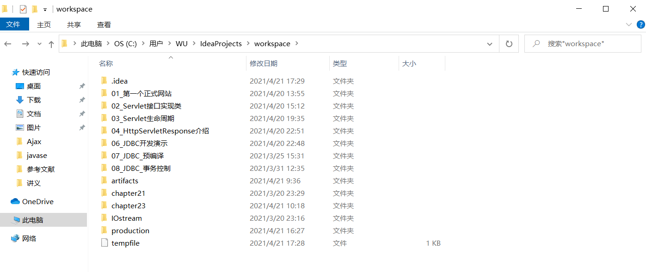The height and width of the screenshot is (272, 646).
Task: Select 讲义 folder in the sidebar
Action: [34, 183]
